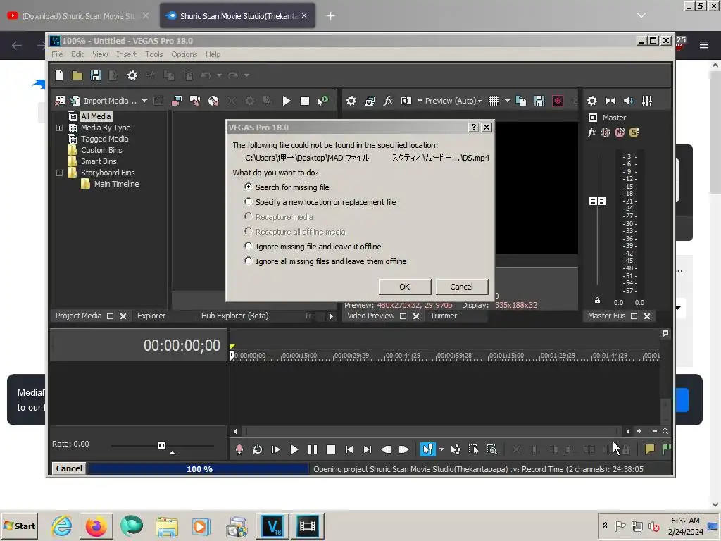Click the Overlays grid icon in preview
This screenshot has width=721, height=541.
coord(494,101)
